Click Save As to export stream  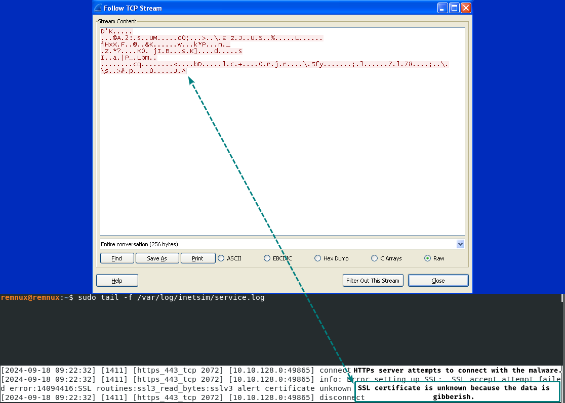(x=157, y=258)
